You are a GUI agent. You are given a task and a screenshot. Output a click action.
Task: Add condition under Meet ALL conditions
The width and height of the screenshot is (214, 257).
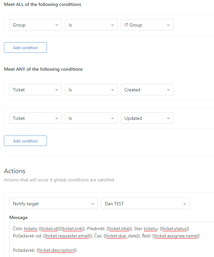tap(25, 47)
